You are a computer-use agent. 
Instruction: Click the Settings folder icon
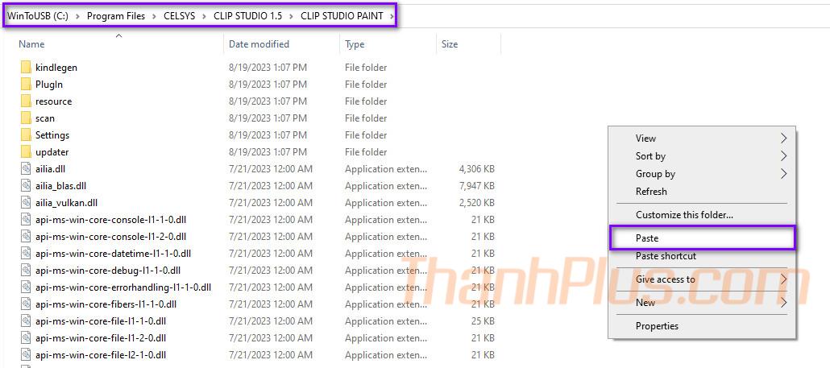coord(25,135)
